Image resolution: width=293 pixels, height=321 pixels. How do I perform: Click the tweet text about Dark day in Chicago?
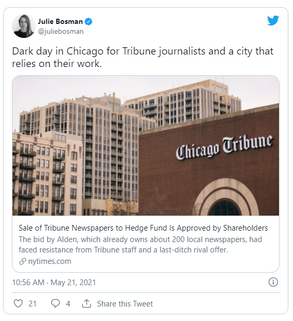coord(143,57)
